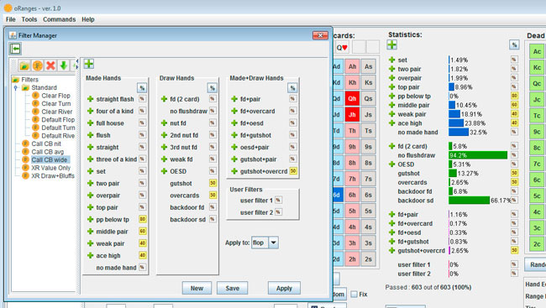Click the New button
The image size is (546, 308).
[197, 288]
